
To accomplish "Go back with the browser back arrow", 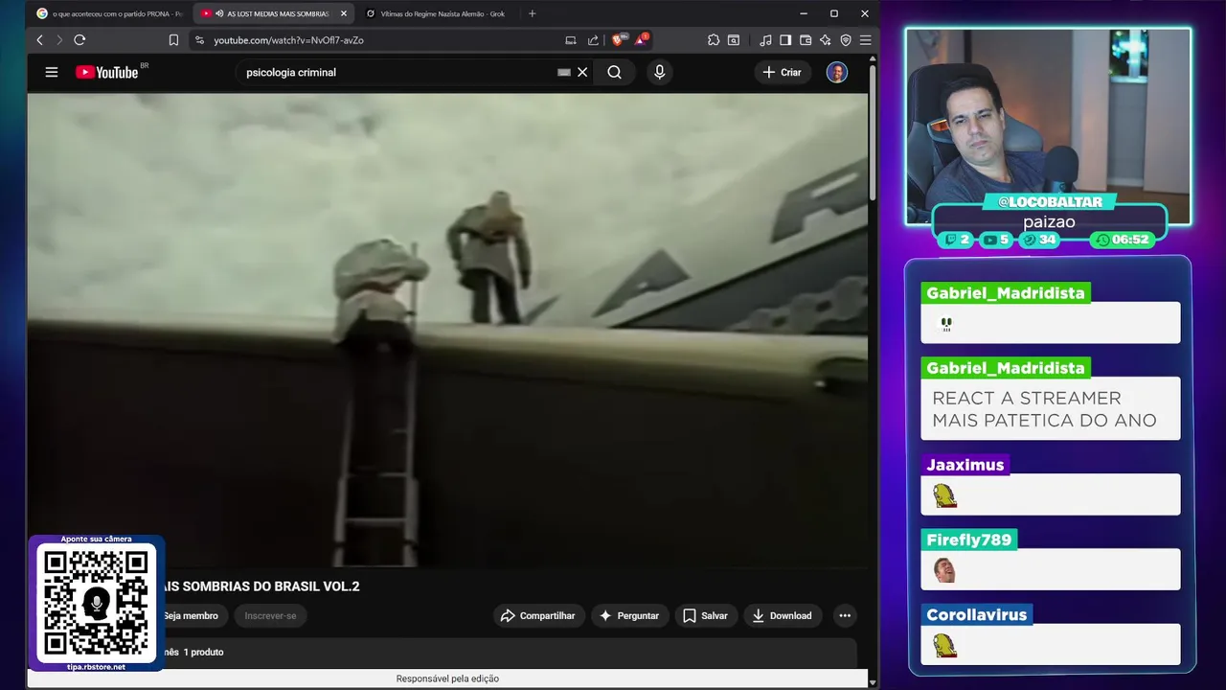I will point(39,40).
